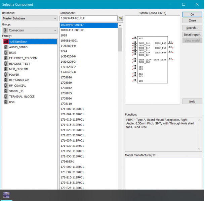Click the component filter funnel icon
This screenshot has height=201, width=205.
[x=120, y=18]
